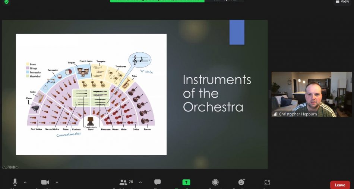Leave the meeting
This screenshot has height=189, width=354.
pos(340,185)
